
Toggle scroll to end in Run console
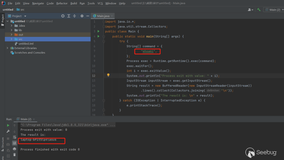point(14,143)
